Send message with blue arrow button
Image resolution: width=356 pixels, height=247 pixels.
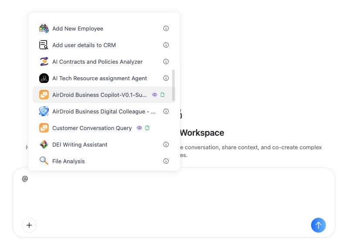tap(319, 225)
